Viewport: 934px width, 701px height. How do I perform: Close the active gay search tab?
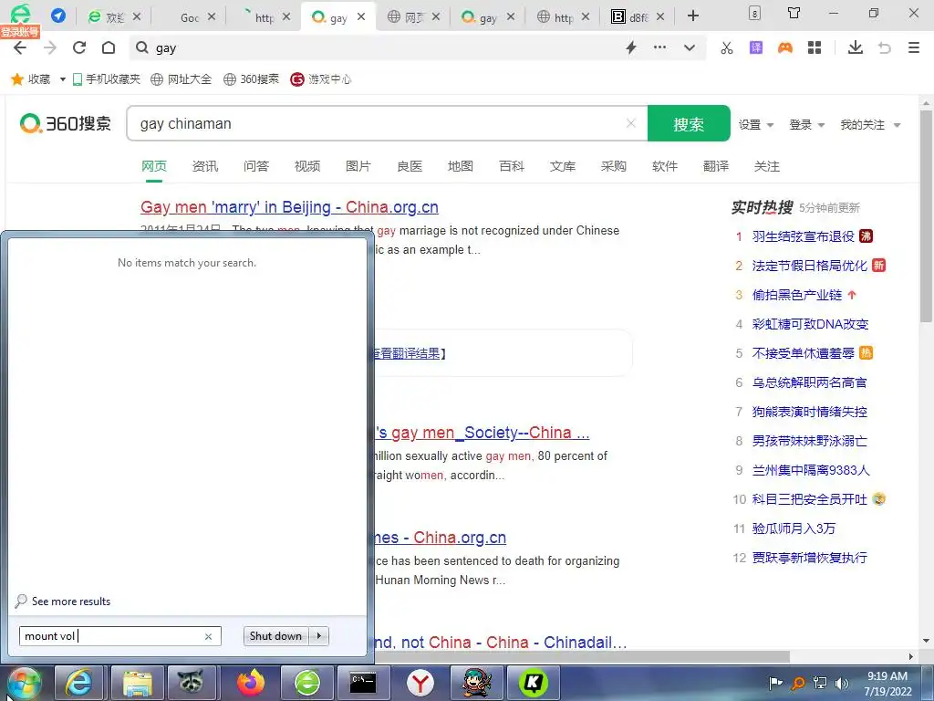361,16
